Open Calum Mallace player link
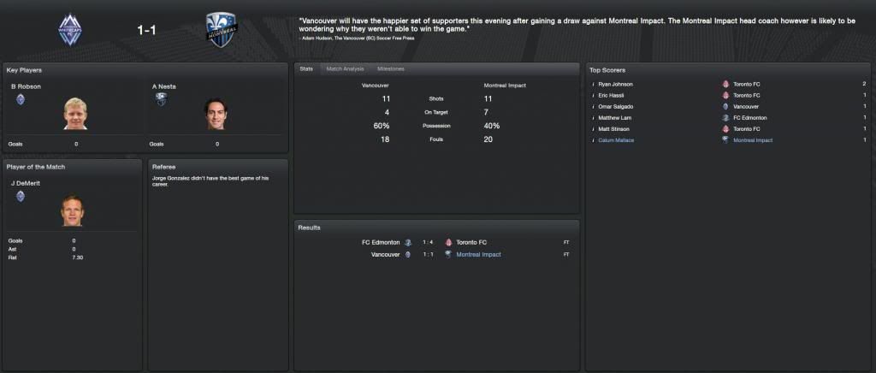The image size is (876, 373). click(617, 140)
